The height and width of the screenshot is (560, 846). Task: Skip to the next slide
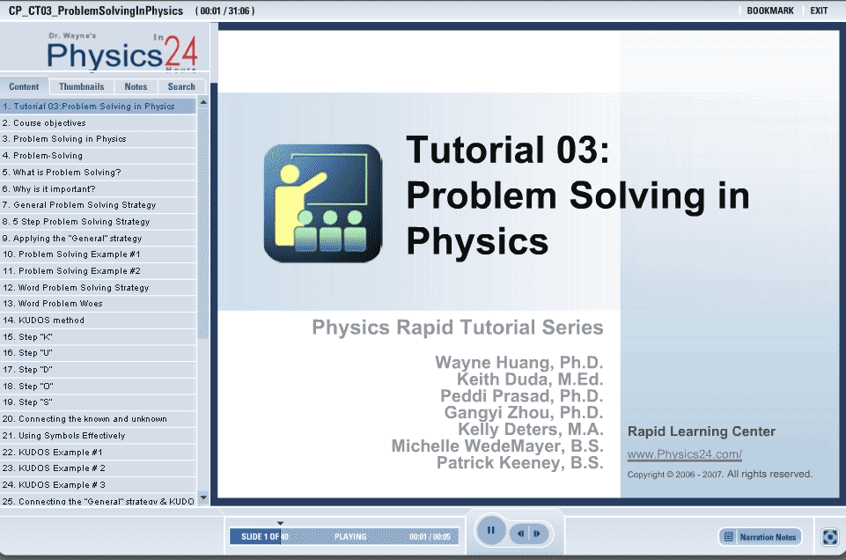[x=537, y=534]
